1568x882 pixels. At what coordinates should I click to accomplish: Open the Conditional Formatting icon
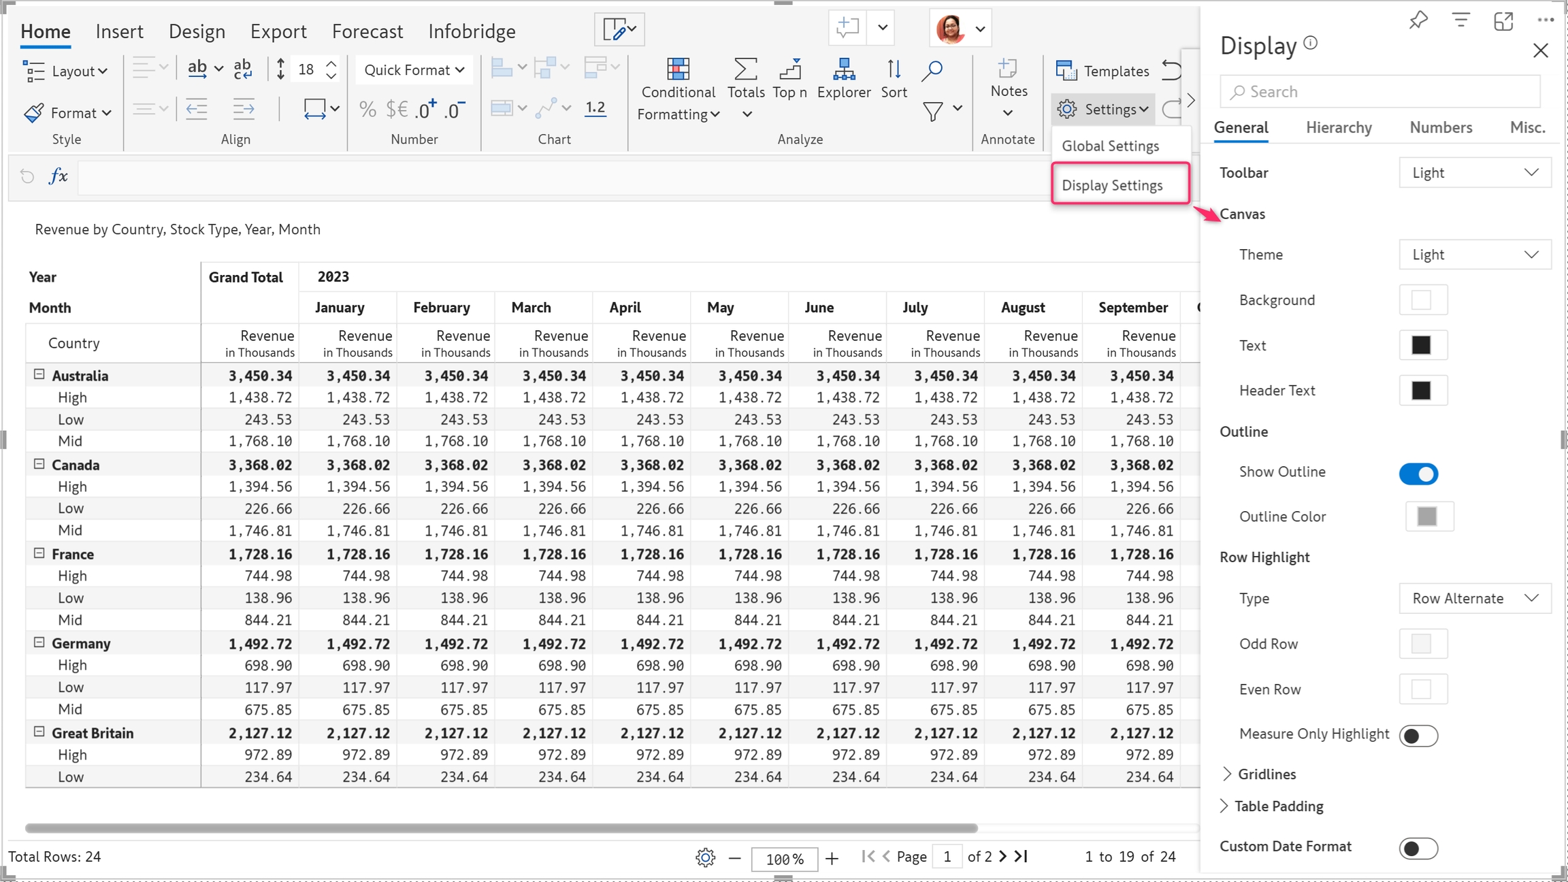pos(678,70)
